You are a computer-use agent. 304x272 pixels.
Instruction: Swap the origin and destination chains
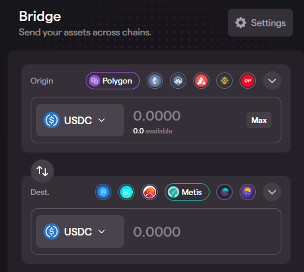point(42,171)
